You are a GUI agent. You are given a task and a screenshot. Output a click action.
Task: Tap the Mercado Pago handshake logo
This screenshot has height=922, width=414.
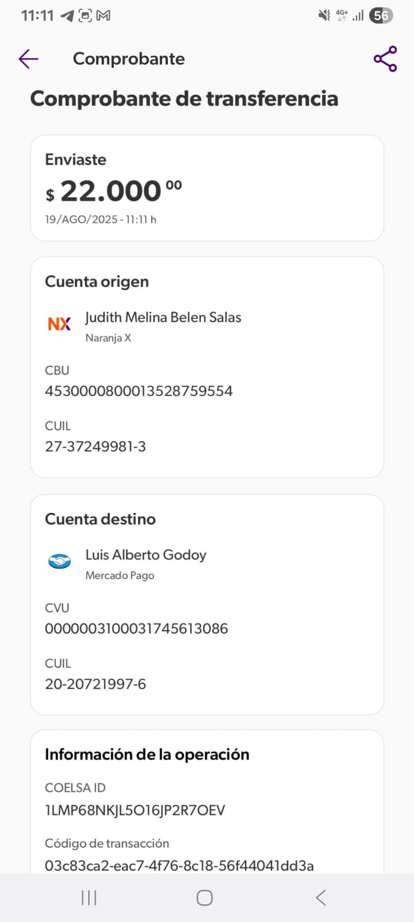pos(59,561)
